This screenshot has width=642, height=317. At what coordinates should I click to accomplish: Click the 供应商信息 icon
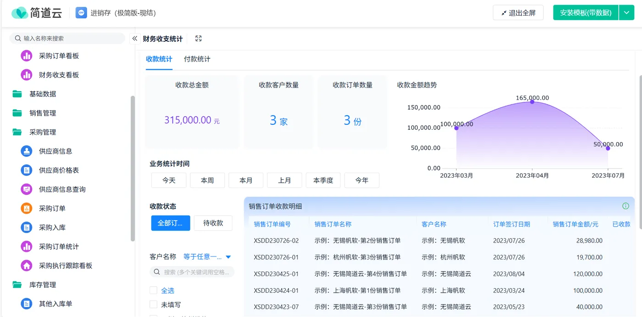coord(27,151)
